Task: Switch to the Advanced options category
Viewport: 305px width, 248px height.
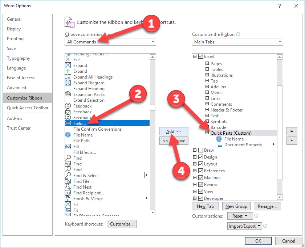Action: coord(17,88)
